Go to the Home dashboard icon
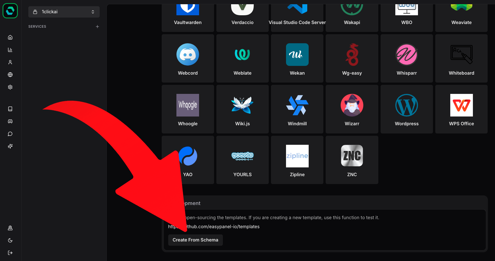The image size is (495, 261). tap(10, 37)
